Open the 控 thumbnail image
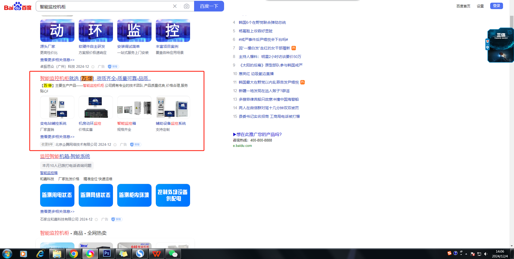 coord(173,30)
